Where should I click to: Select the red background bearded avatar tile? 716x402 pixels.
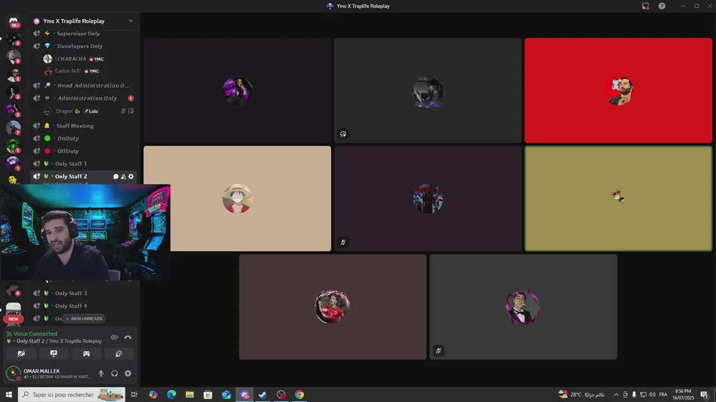(x=618, y=90)
